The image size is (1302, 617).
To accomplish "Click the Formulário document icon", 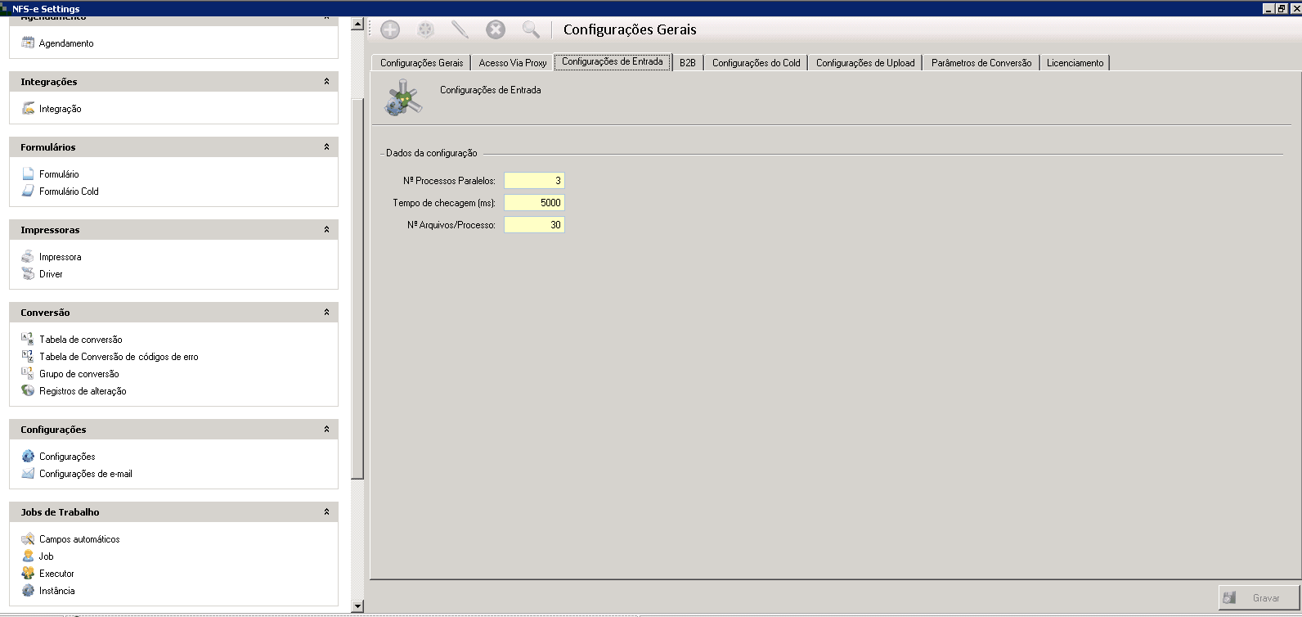I will tap(28, 173).
